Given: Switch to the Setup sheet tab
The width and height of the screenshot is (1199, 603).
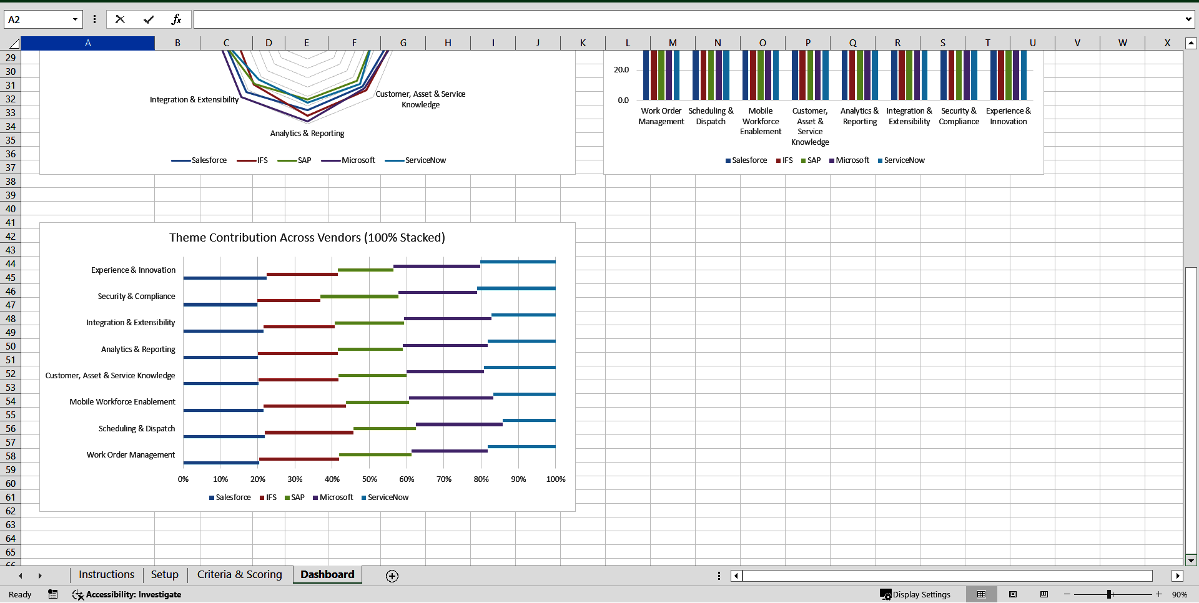Looking at the screenshot, I should 164,574.
